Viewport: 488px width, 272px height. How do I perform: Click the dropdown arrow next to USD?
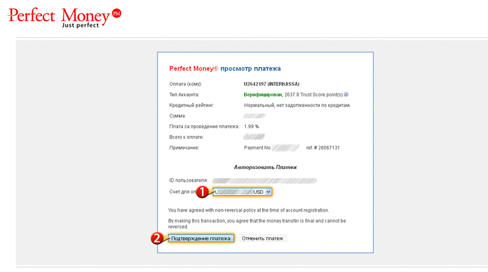268,192
